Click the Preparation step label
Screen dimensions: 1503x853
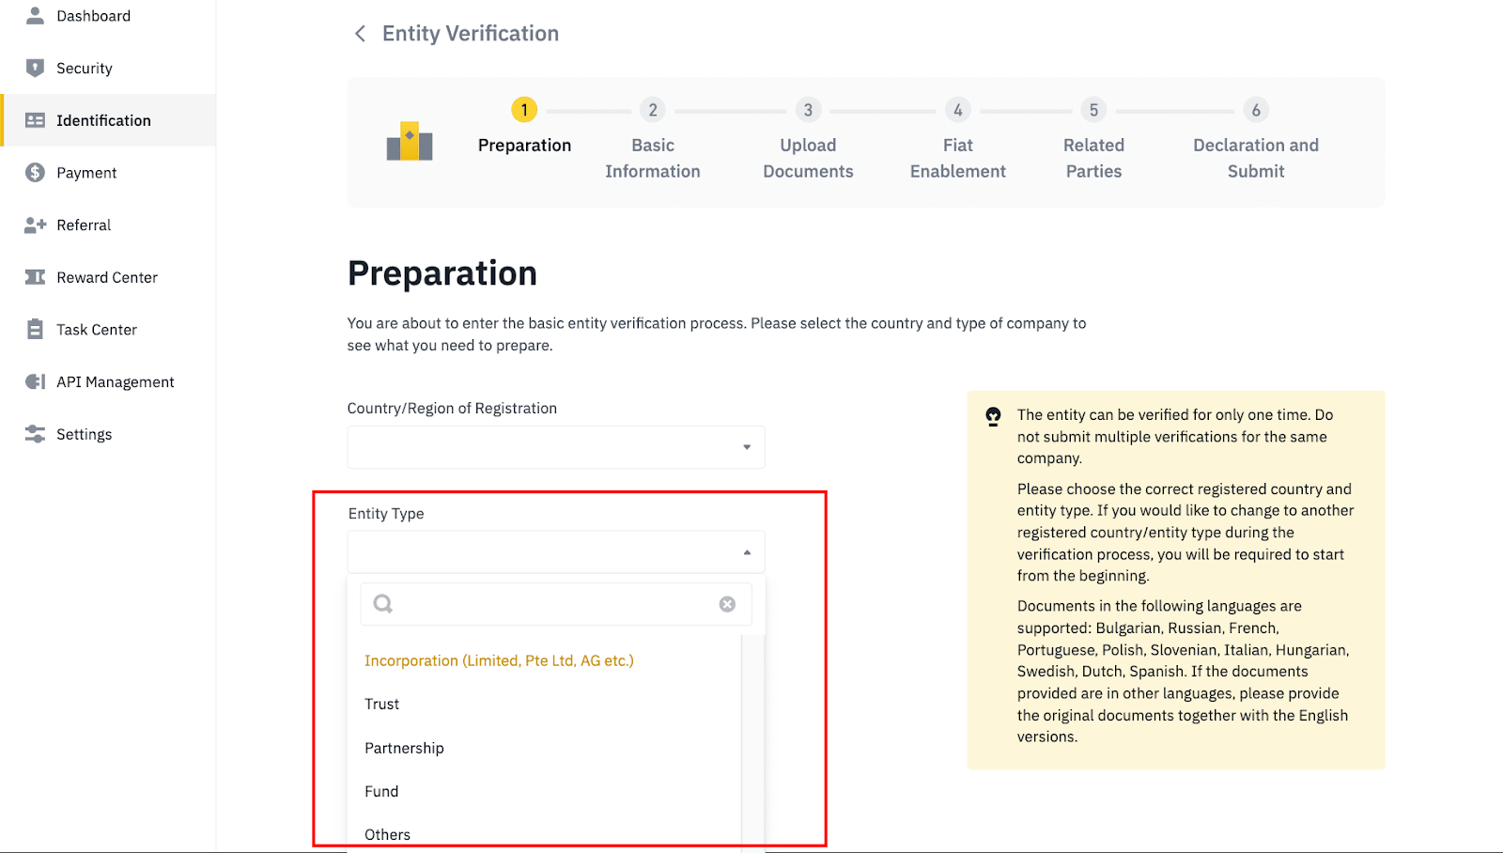click(524, 146)
